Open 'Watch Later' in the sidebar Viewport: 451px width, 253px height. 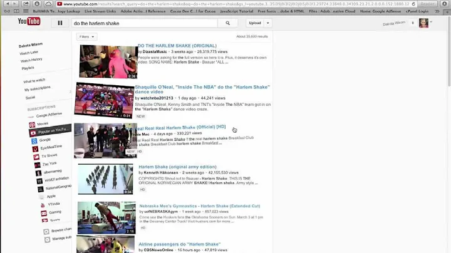29,53
